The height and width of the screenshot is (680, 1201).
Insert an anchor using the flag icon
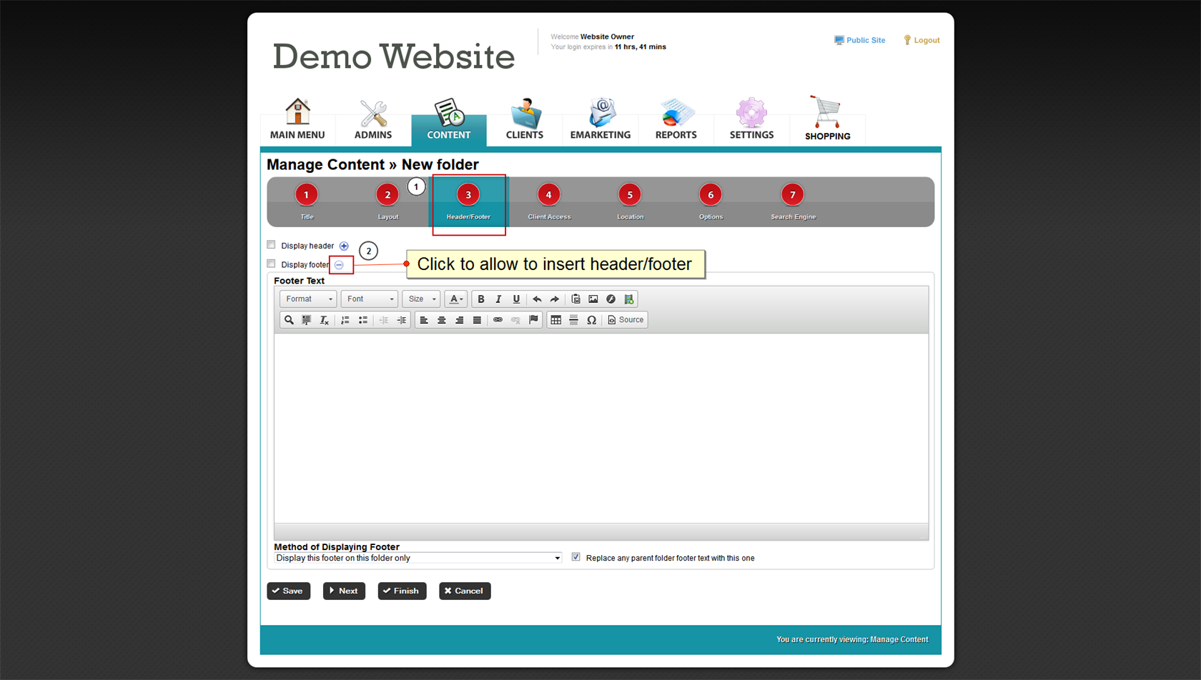pyautogui.click(x=533, y=320)
